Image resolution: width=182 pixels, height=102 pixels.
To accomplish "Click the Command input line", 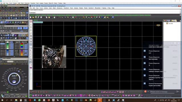I will 104,12.
